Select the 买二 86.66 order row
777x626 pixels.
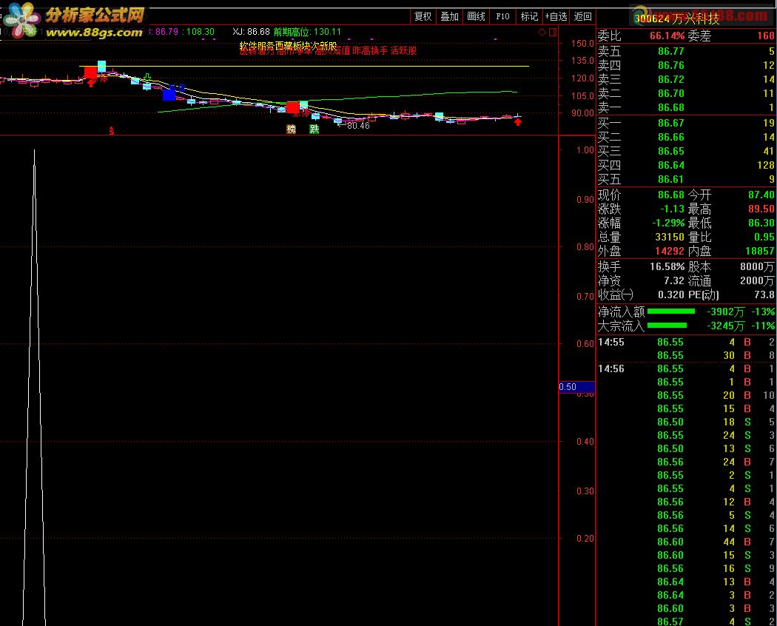(x=686, y=137)
